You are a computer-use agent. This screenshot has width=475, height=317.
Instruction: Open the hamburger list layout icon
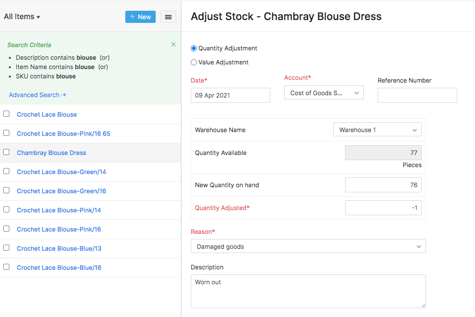tap(168, 16)
